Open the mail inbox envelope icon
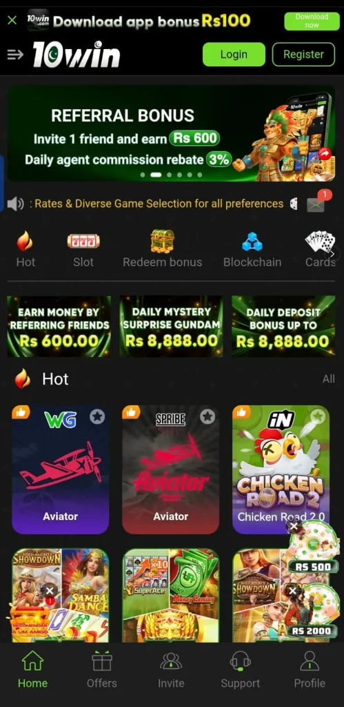 pos(316,204)
